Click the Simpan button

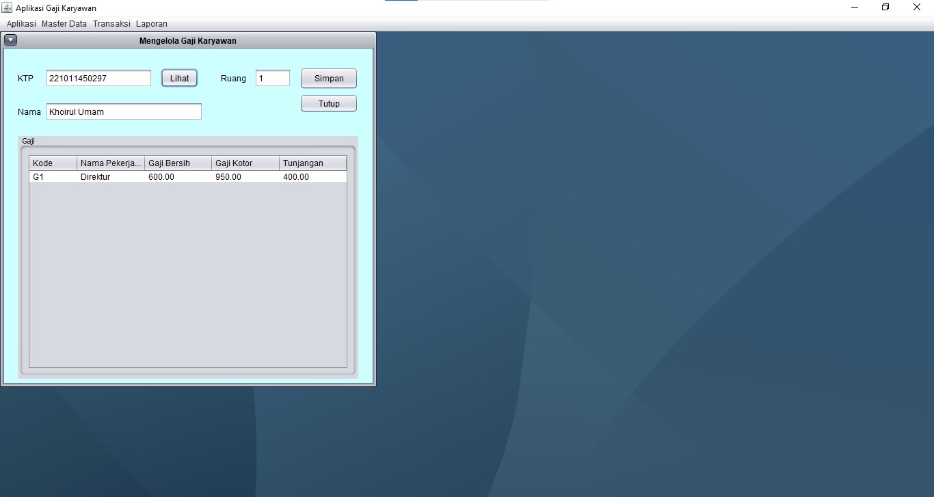coord(329,79)
